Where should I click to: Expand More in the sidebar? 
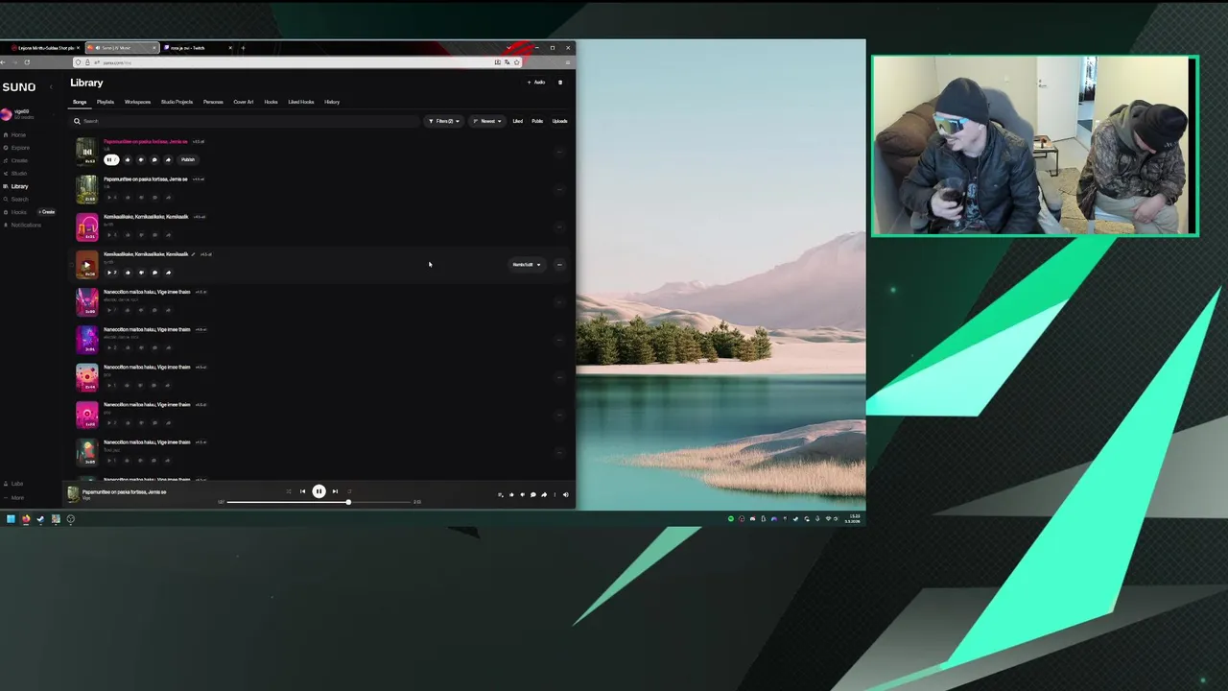coord(13,497)
